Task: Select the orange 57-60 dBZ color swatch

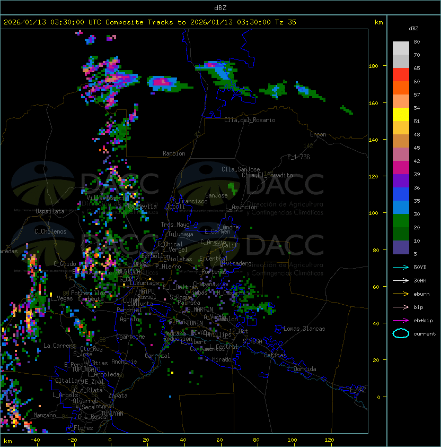Action: coord(401,88)
